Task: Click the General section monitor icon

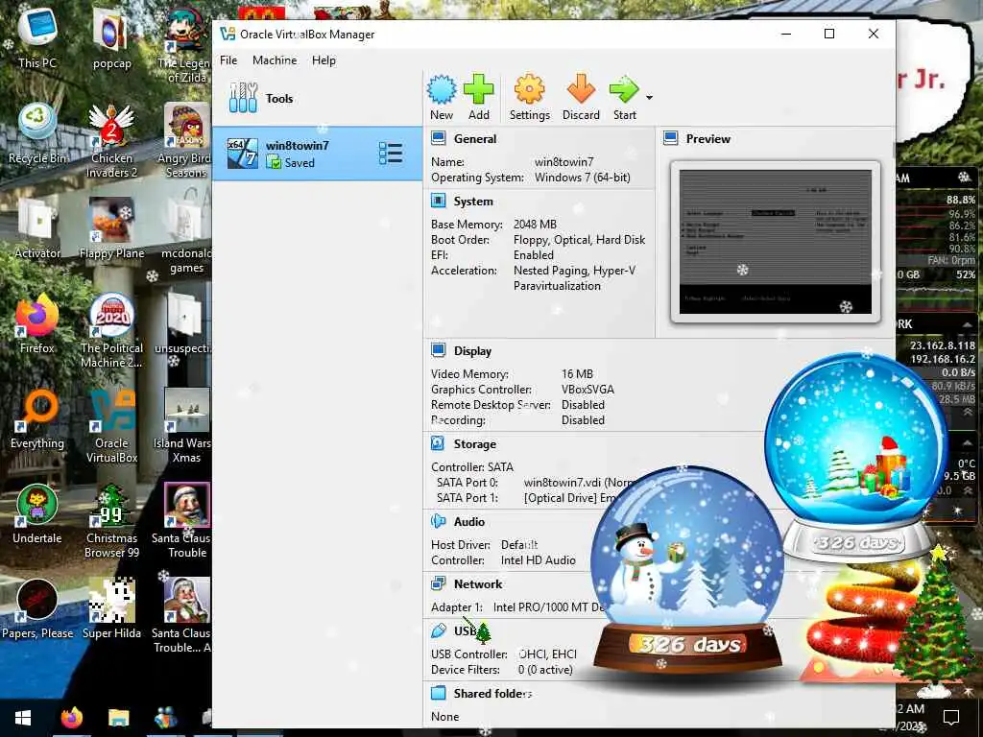Action: (438, 138)
